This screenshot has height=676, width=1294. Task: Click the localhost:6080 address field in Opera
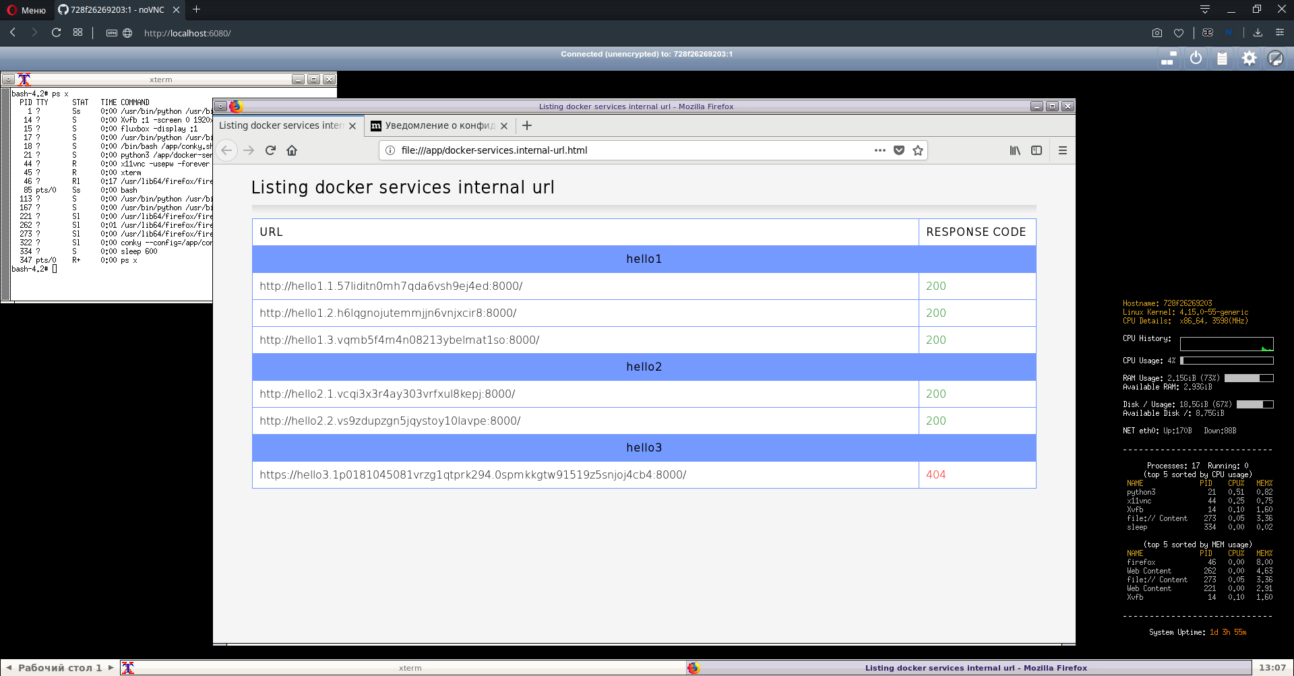(187, 33)
